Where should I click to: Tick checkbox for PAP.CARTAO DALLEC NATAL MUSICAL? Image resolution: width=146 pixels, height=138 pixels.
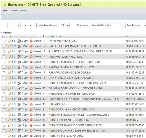(x=4, y=67)
